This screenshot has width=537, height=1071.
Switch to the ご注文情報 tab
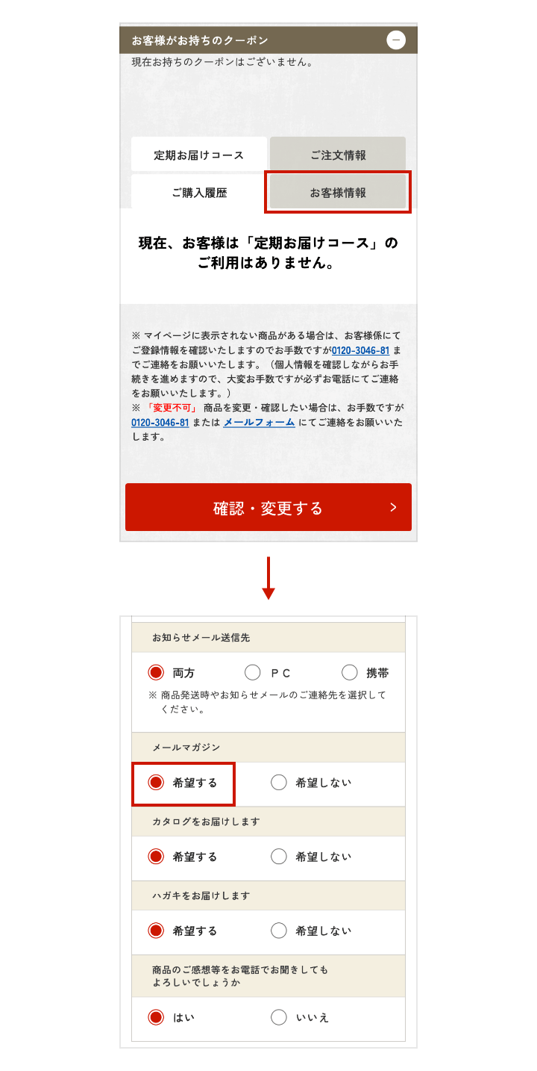[x=338, y=155]
